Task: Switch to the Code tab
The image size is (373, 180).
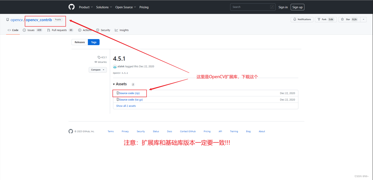Action: click(x=13, y=30)
